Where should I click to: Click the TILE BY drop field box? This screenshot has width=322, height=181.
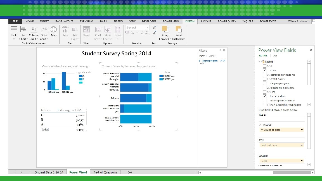point(281,119)
